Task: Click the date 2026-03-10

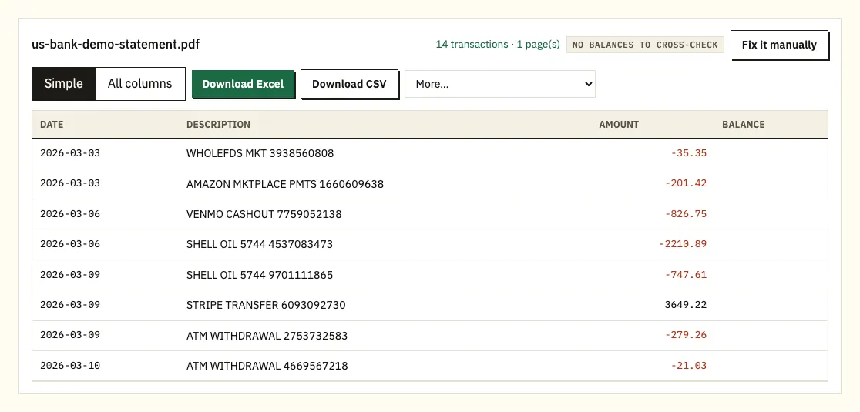Action: [70, 366]
